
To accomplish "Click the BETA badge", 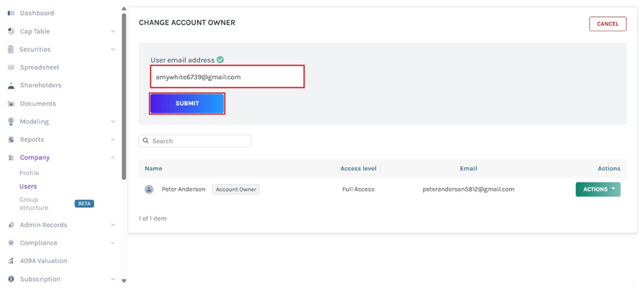I will tap(84, 204).
